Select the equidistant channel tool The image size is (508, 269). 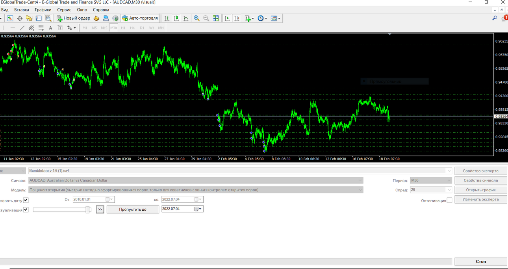(32, 28)
